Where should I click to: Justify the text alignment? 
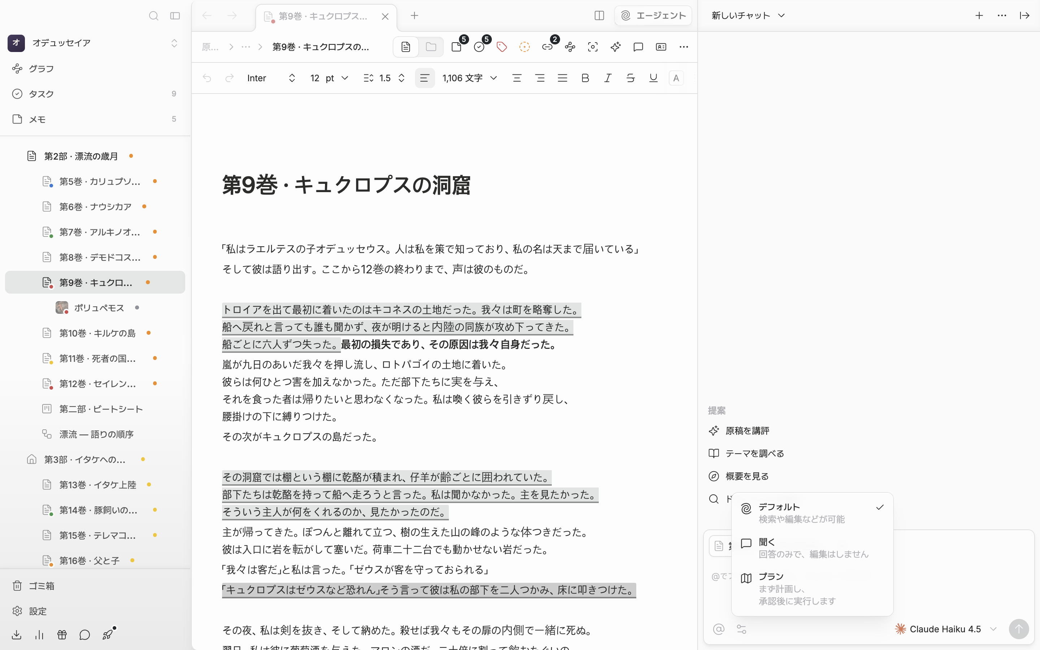coord(563,78)
